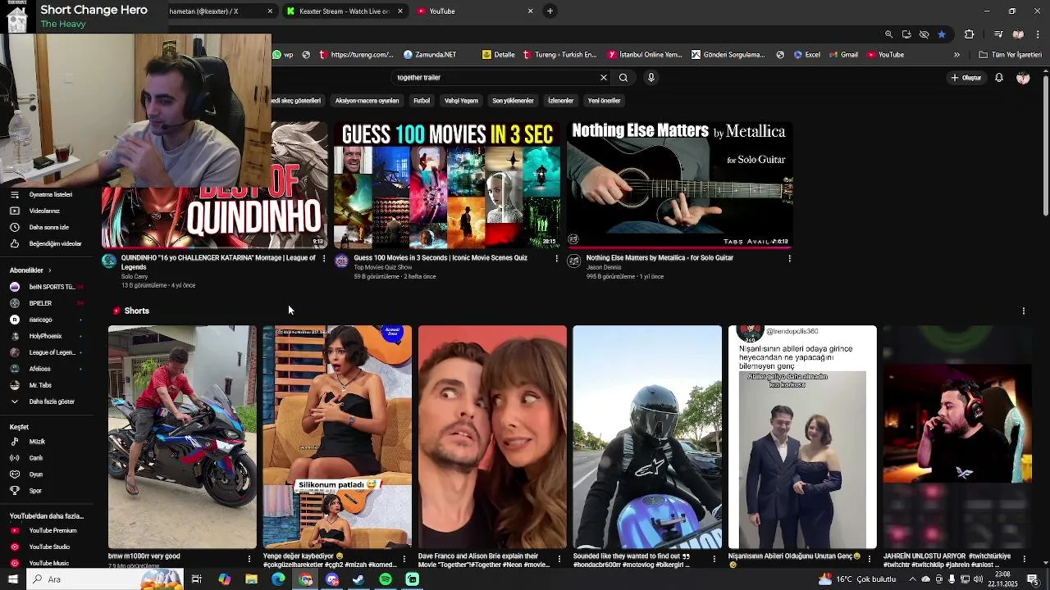Viewport: 1050px width, 590px height.
Task: Open the Tüm Yer İşaretleri folder
Action: pyautogui.click(x=1011, y=55)
